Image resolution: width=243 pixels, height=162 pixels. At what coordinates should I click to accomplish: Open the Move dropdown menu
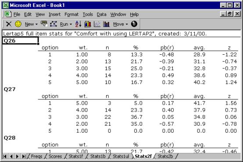pos(121,24)
